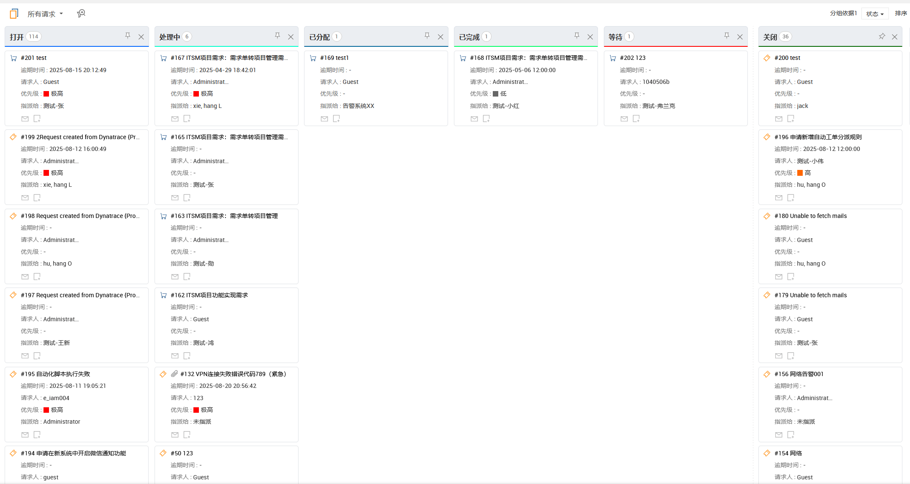The height and width of the screenshot is (484, 910).
Task: Click add note icon on request #202 card
Action: tap(636, 119)
